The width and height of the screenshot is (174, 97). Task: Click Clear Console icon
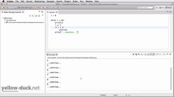click(x=145, y=54)
